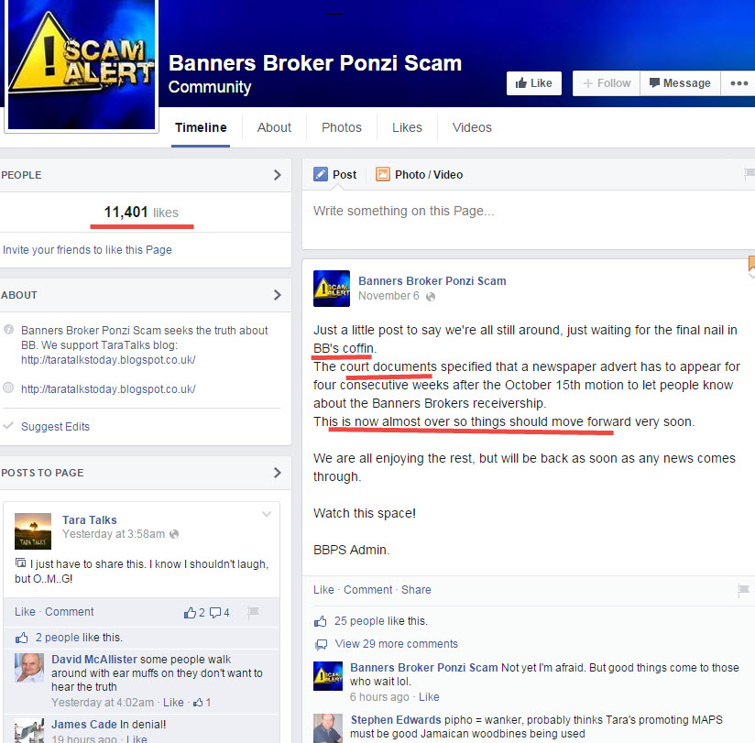Like David McAllister's comment
Viewport: 755px width, 743px height.
point(173,703)
